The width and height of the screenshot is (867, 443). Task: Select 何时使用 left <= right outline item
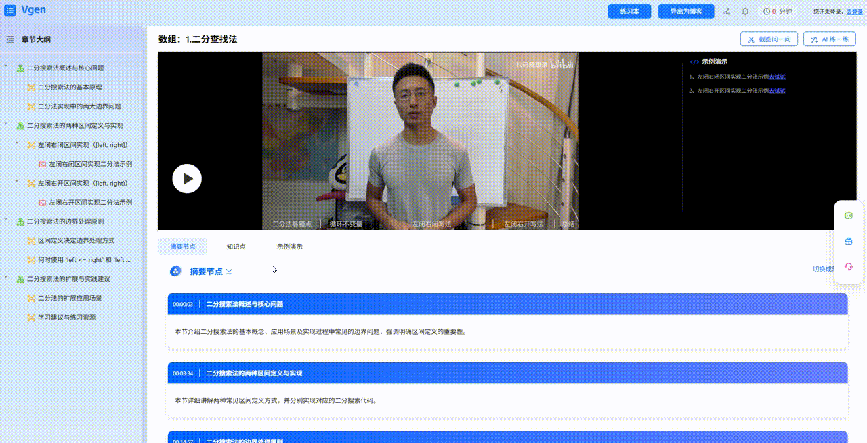(x=84, y=260)
